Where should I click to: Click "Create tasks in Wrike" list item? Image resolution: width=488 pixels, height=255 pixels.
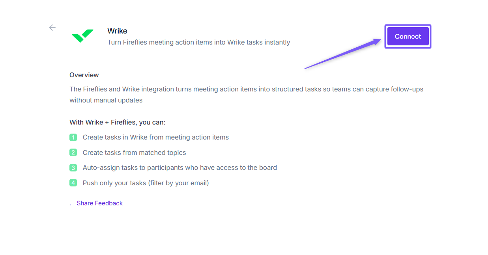tap(155, 138)
